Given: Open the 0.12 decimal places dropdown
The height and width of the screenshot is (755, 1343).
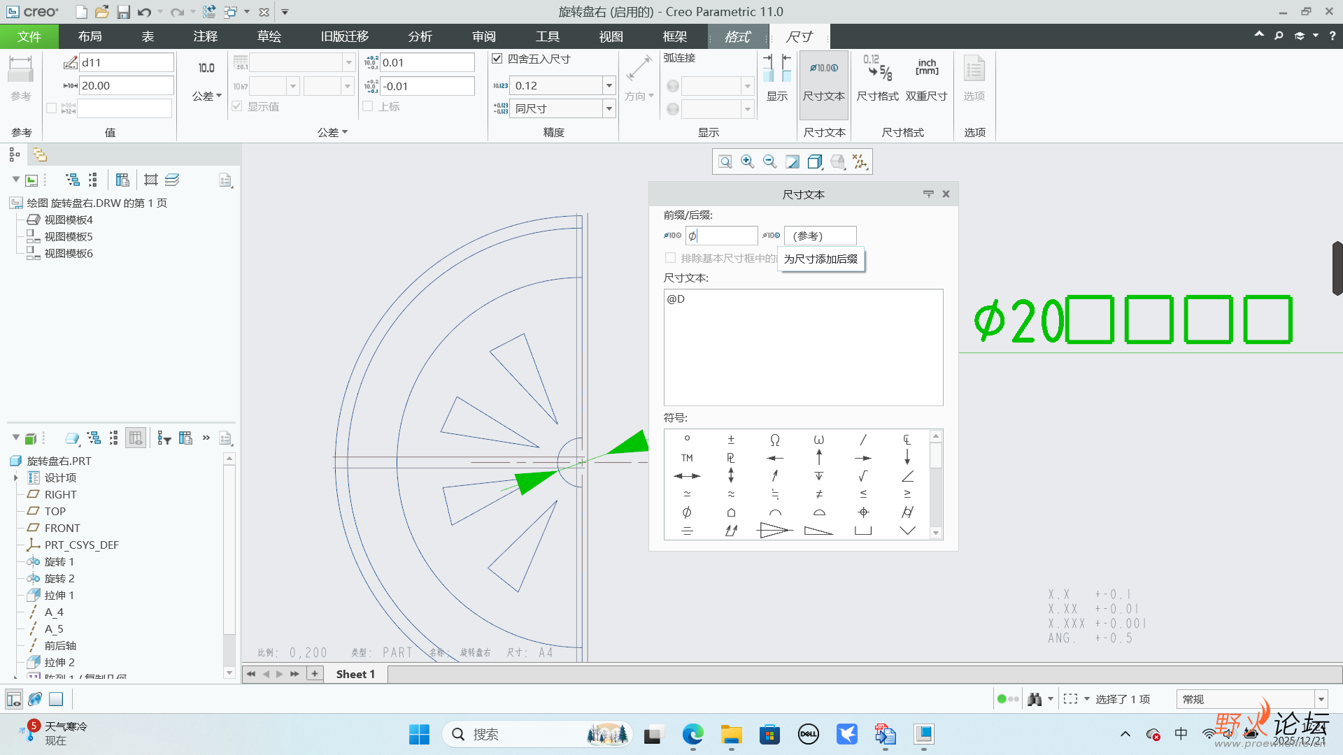Looking at the screenshot, I should tap(609, 85).
